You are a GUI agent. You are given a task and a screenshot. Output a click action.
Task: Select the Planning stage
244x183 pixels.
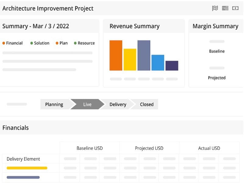click(54, 104)
